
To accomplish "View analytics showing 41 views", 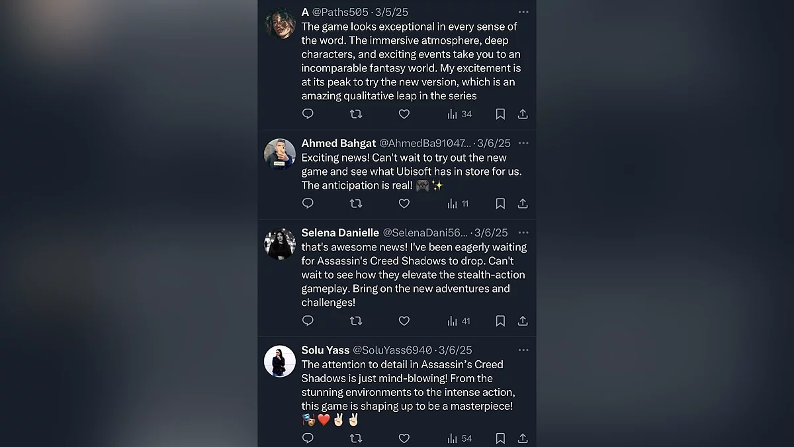I will pos(459,321).
